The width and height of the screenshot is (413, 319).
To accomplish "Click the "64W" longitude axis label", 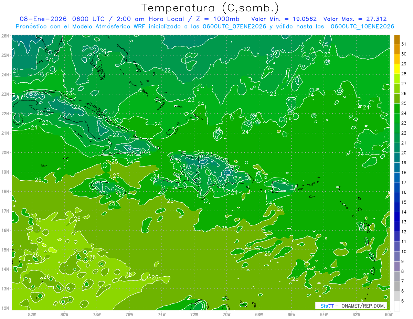I will [x=324, y=314].
